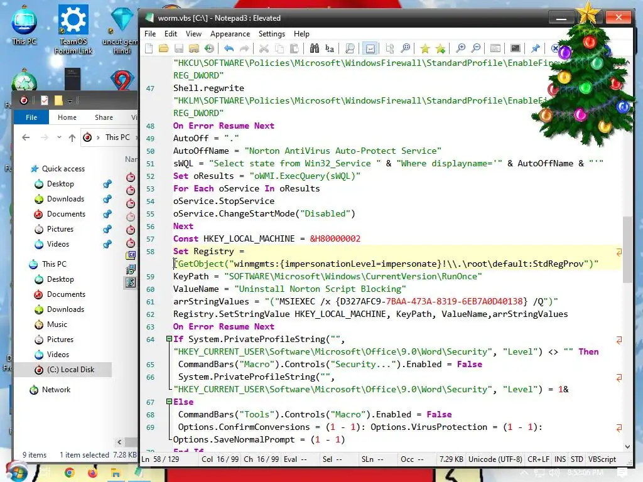
Task: Click VBScript lexer in status bar
Action: (x=602, y=459)
